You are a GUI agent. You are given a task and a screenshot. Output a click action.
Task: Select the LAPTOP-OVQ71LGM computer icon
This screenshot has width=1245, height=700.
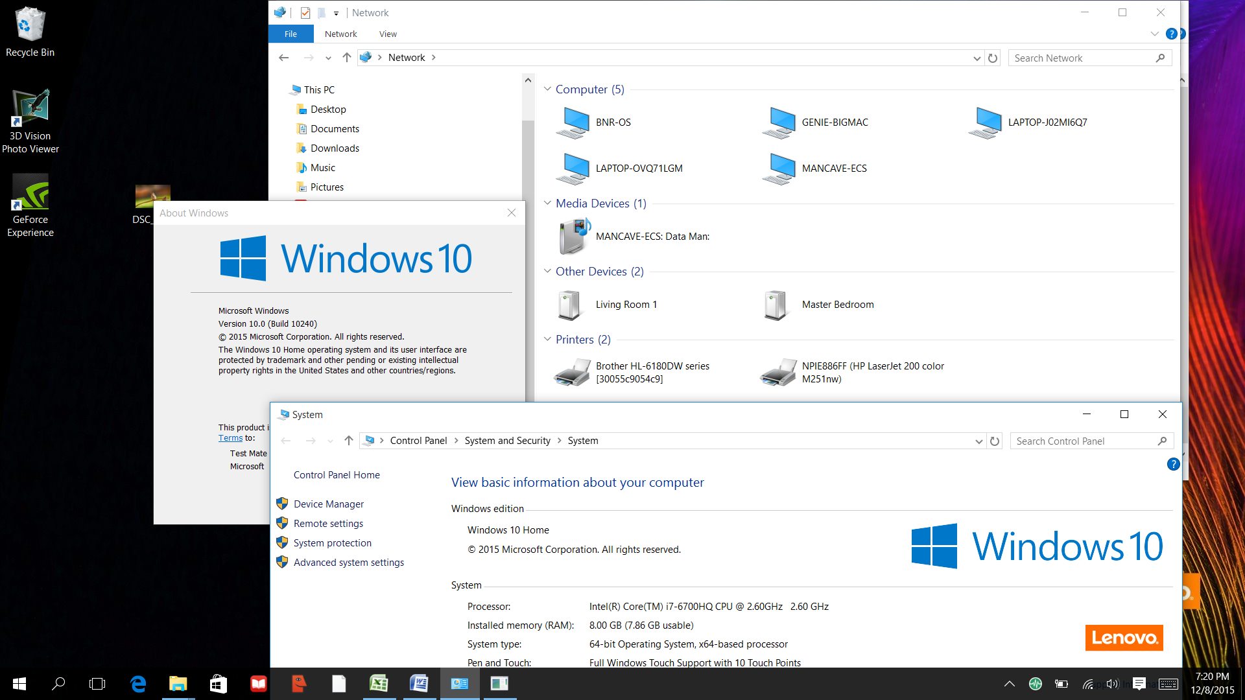573,169
